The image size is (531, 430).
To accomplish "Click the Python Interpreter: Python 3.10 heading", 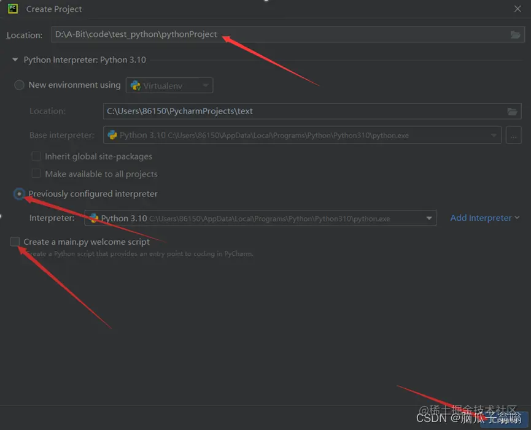I will pos(85,60).
